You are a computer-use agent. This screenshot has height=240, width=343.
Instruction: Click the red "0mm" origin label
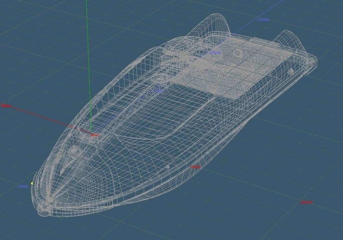pos(94,135)
